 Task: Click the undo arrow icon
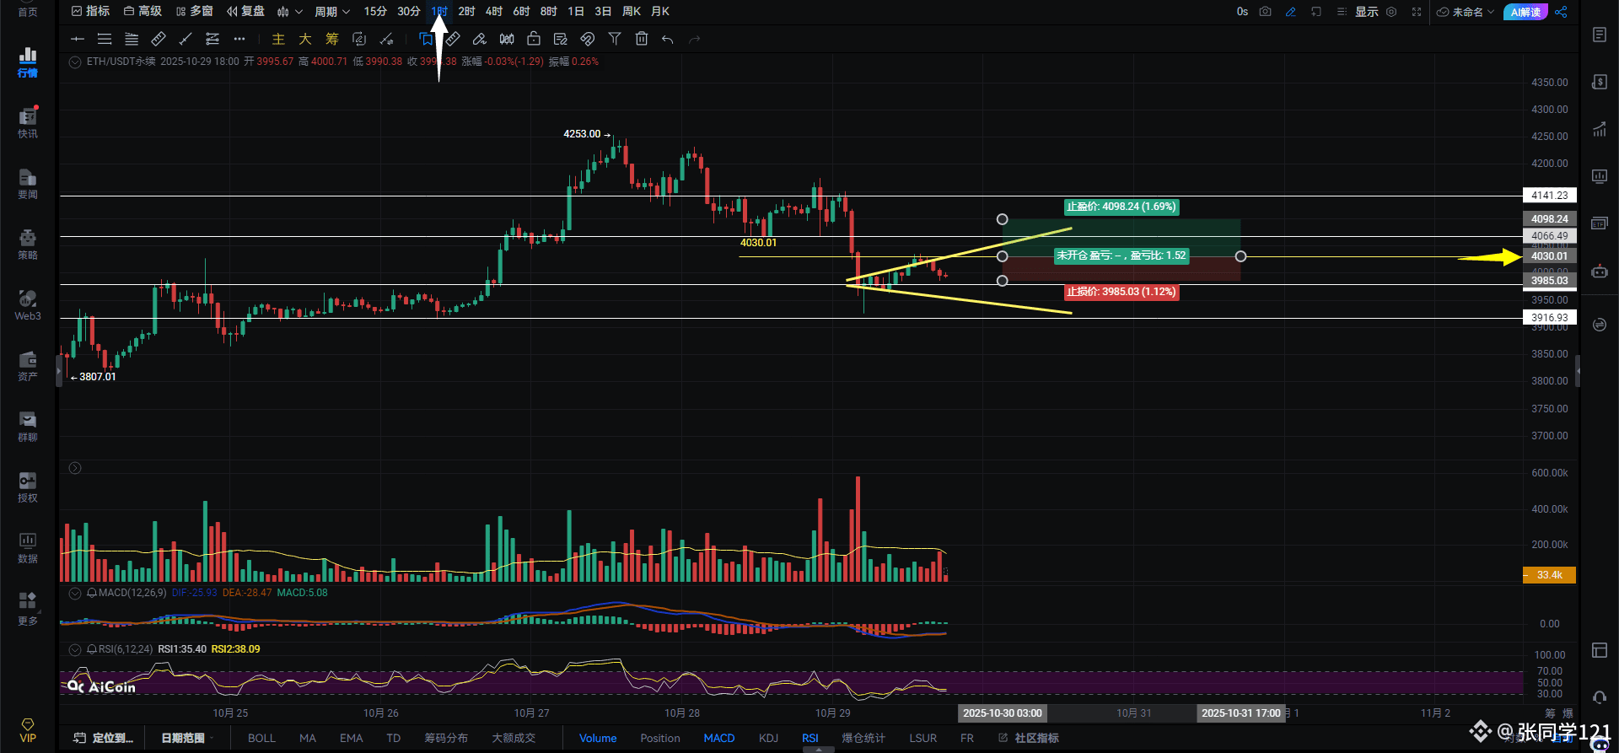(668, 39)
